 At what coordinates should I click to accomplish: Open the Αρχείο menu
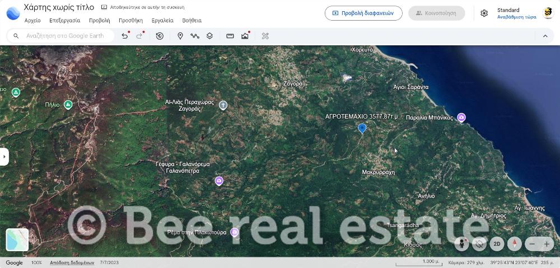pos(32,20)
